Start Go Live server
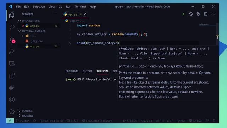Screen dimensions: 227x128 tap(195, 121)
